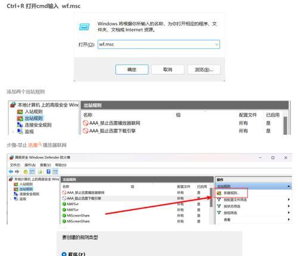Click the gray forward arrow in the toolbar
The width and height of the screenshot is (298, 256).
coord(17,171)
